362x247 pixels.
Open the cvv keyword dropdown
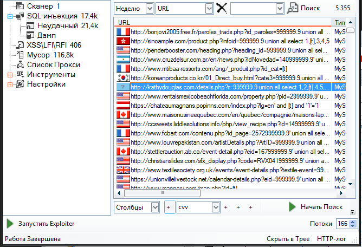coord(216,207)
